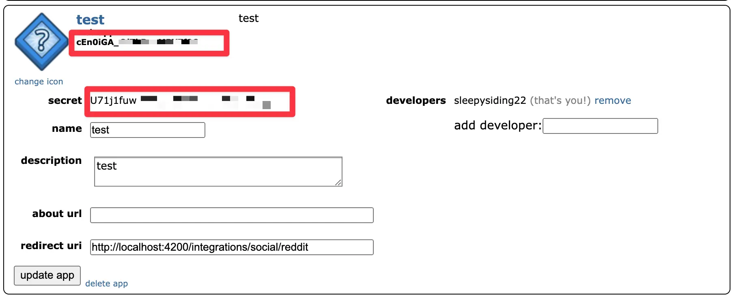Click the client ID starting with cEn0iGA
741x301 pixels.
[x=96, y=42]
